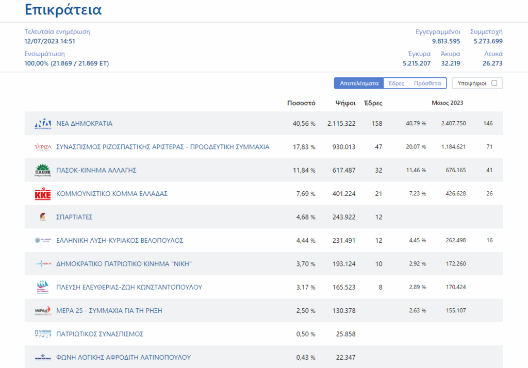Image resolution: width=528 pixels, height=368 pixels.
Task: Click the red KKE party logo
Action: coord(42,194)
